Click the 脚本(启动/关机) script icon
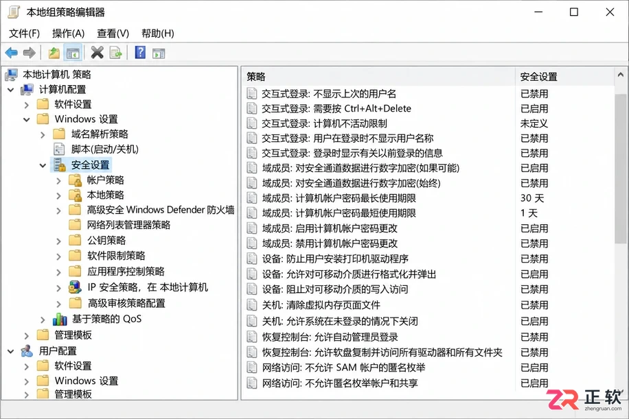Image resolution: width=629 pixels, height=419 pixels. [59, 149]
